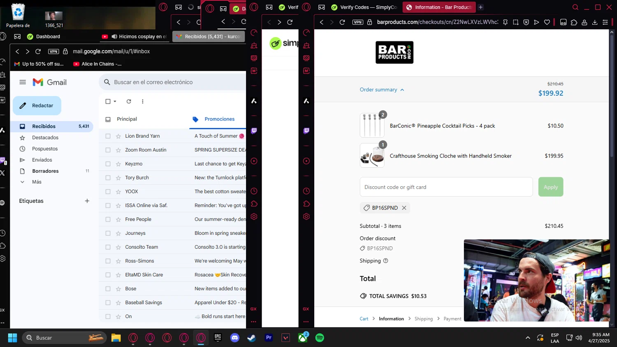Select the Journeys email checkbox

coord(108,233)
